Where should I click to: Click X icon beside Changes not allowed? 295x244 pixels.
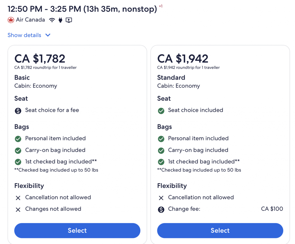18,210
